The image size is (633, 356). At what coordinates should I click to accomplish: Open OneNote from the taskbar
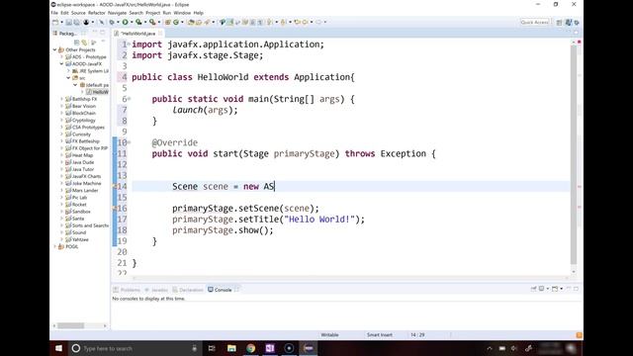pos(270,348)
